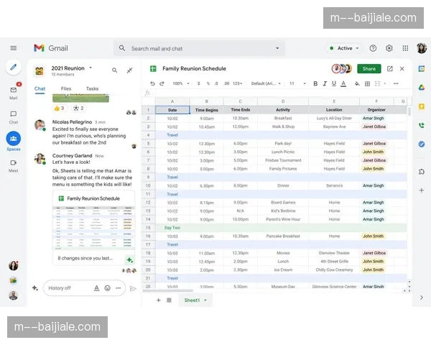
Task: Search within the 2021 Reunion space
Action: click(x=114, y=70)
